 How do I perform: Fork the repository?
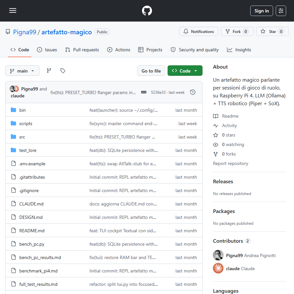237,31
